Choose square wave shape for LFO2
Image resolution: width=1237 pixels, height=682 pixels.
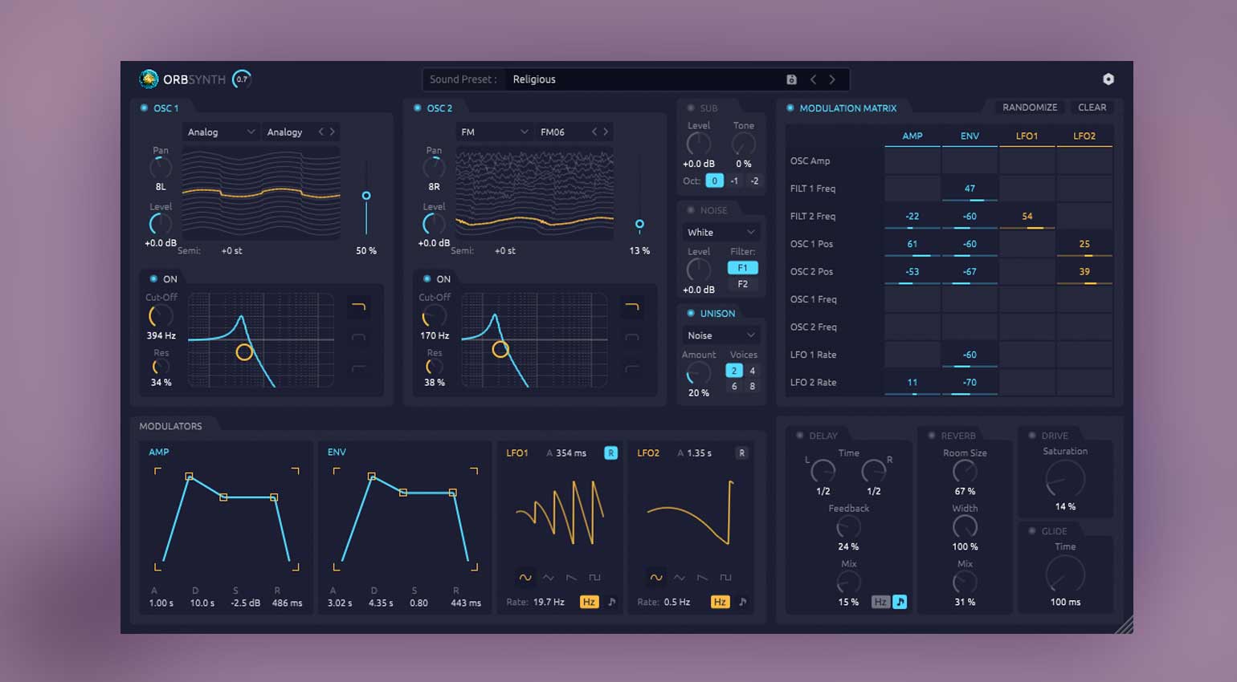[x=725, y=578]
